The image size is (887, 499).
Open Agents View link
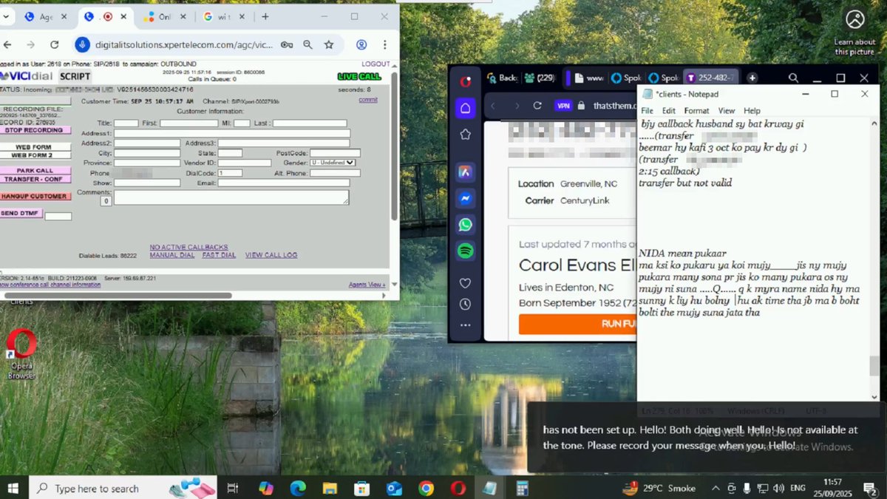pyautogui.click(x=367, y=285)
